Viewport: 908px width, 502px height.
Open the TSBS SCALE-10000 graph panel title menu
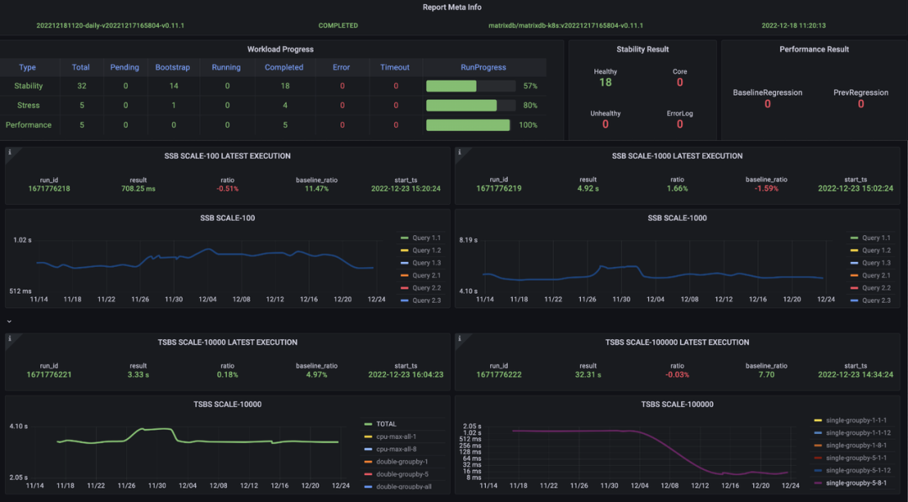[227, 405]
